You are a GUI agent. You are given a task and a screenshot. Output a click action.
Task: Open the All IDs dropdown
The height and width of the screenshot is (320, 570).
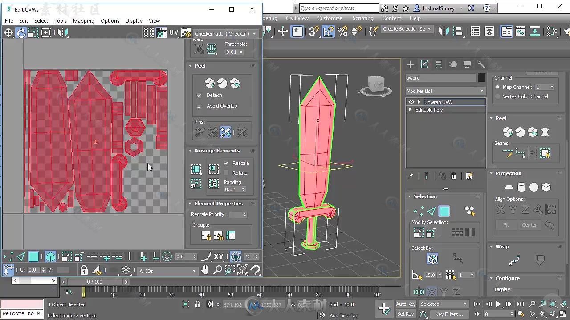click(x=167, y=271)
